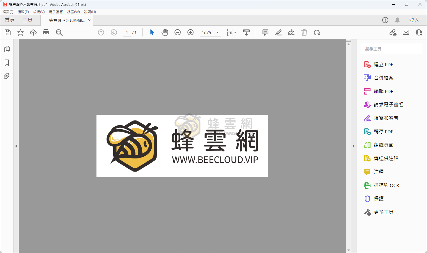This screenshot has width=427, height=253.
Task: Click the bee logo PDF page
Action: tap(182, 146)
